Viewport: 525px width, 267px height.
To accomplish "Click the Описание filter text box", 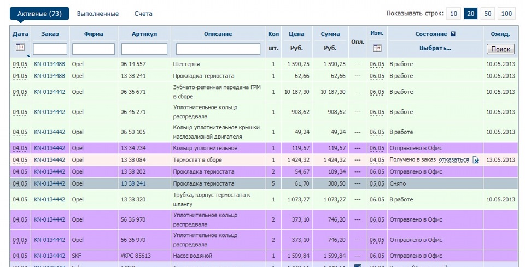I will [218, 49].
